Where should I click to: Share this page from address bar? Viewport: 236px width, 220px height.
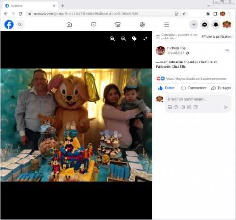[x=177, y=14]
